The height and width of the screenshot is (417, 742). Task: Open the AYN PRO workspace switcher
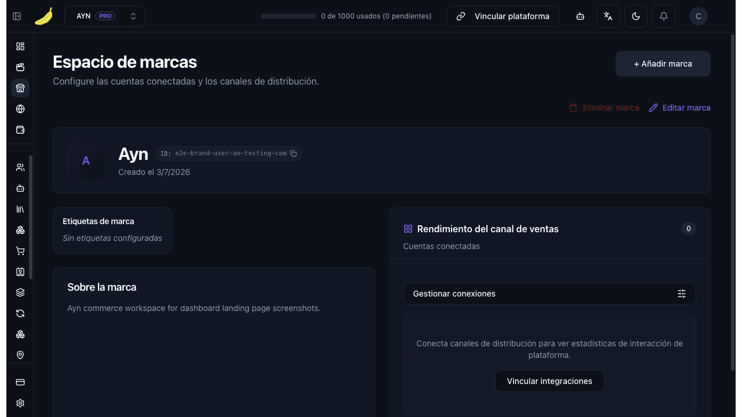pyautogui.click(x=105, y=16)
